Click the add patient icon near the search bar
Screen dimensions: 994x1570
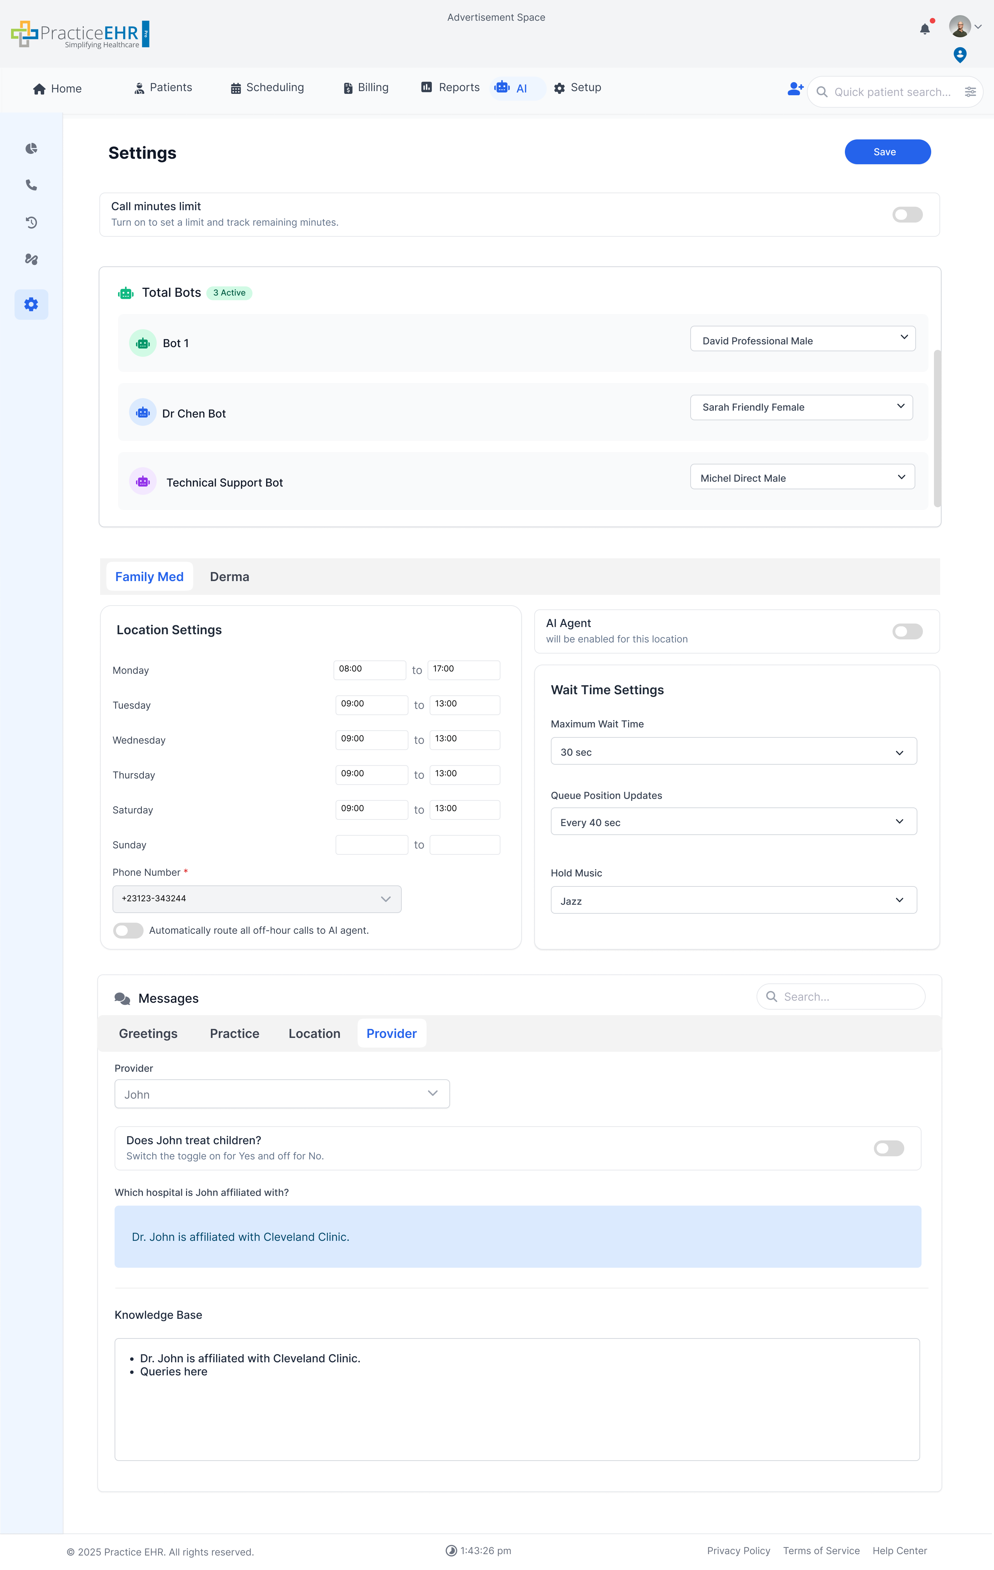click(x=795, y=89)
